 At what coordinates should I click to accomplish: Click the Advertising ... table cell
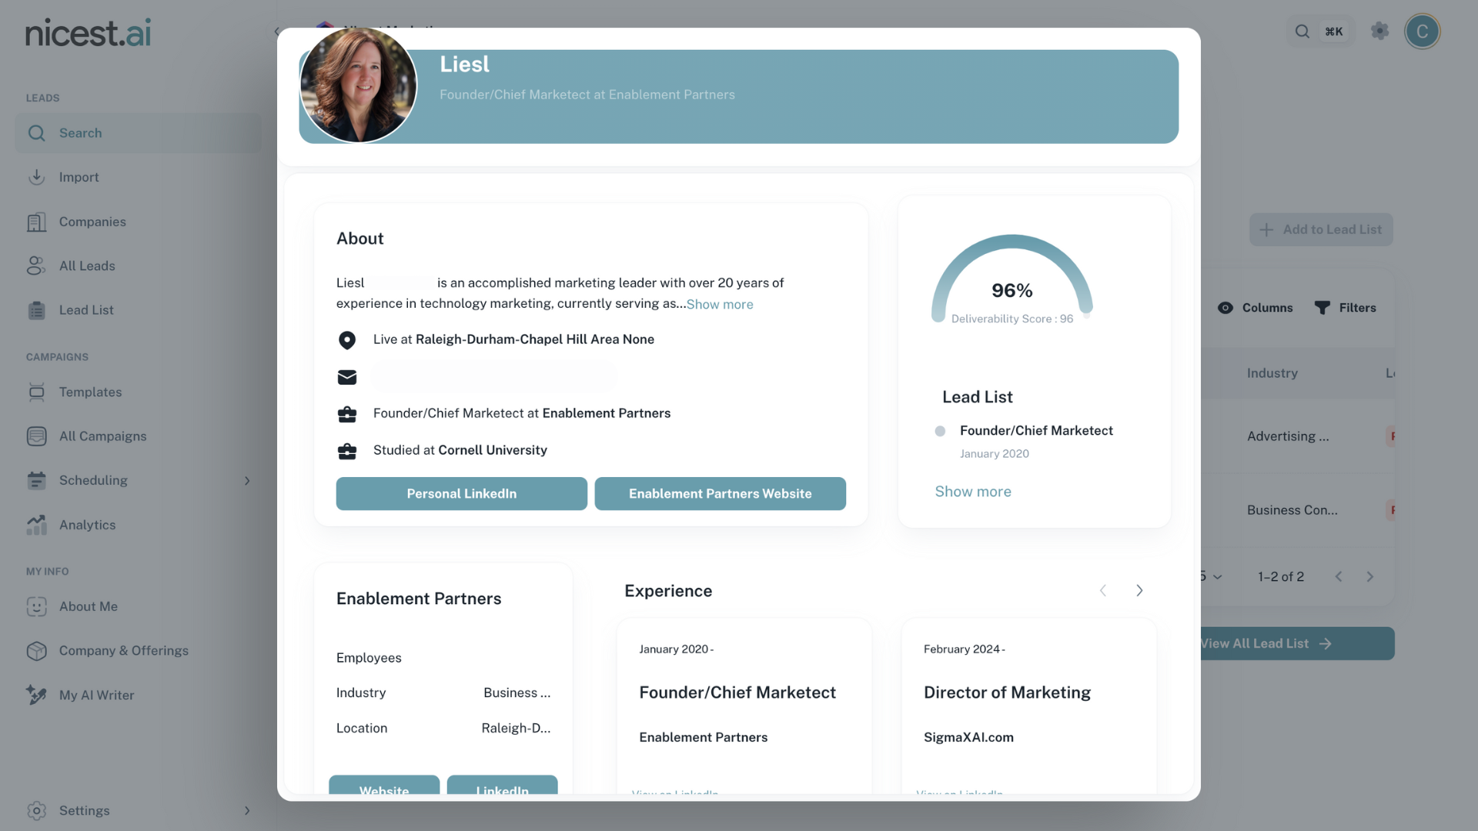(x=1288, y=436)
